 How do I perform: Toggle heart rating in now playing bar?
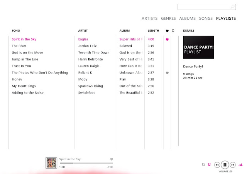(x=112, y=159)
